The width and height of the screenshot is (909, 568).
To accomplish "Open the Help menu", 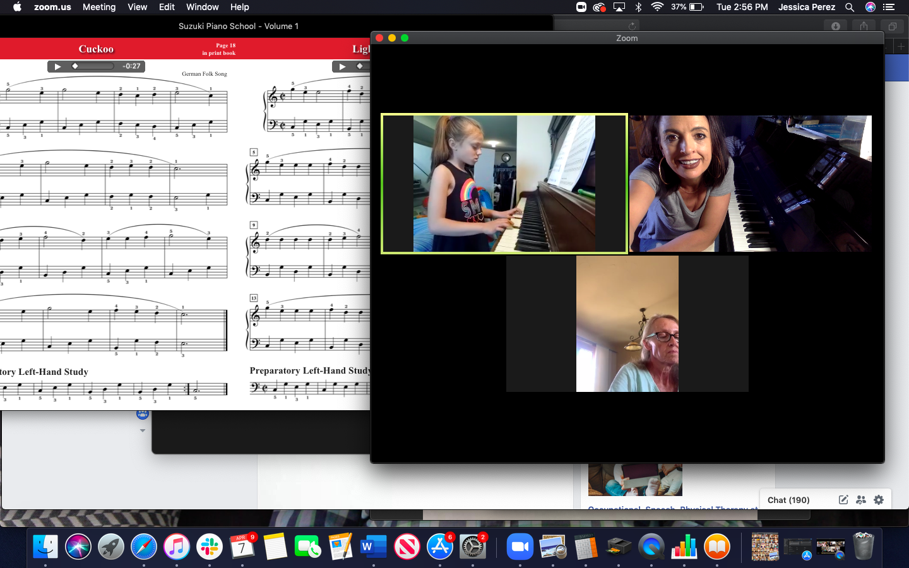I will tap(239, 7).
